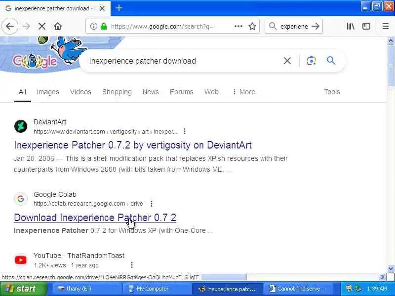
Task: Open the News results tab
Action: pos(151,92)
